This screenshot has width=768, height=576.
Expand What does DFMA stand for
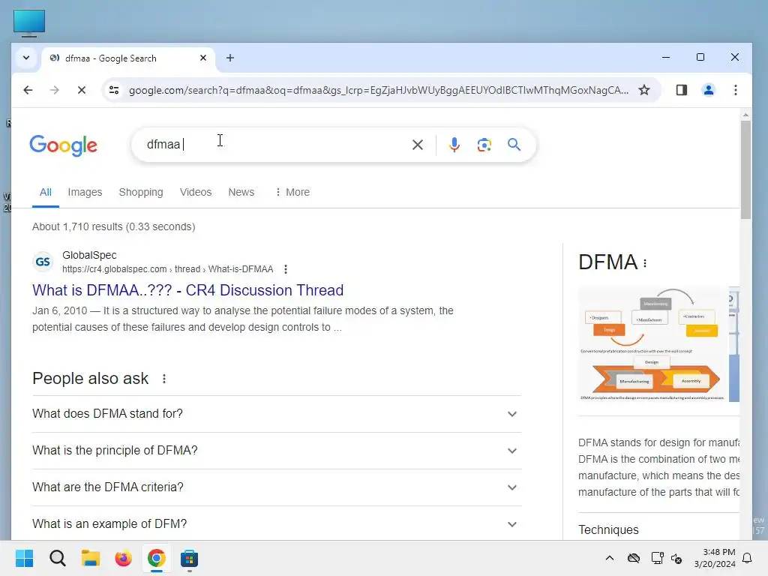click(x=277, y=414)
